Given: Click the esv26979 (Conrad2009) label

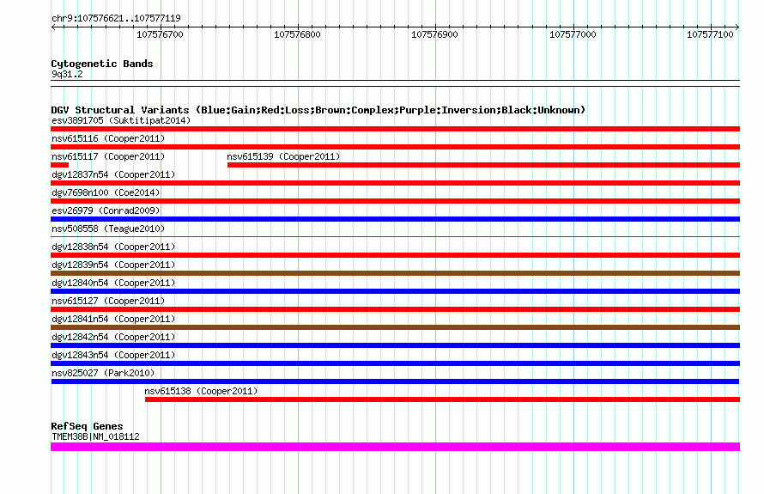Looking at the screenshot, I should pyautogui.click(x=106, y=210).
